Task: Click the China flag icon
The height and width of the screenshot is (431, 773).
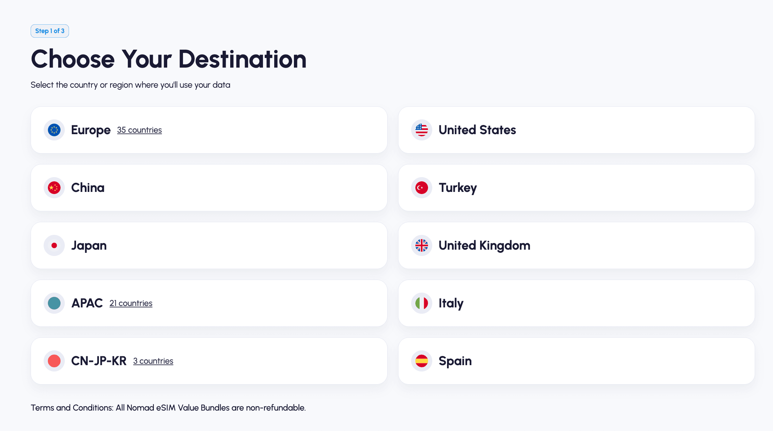Action: coord(54,188)
